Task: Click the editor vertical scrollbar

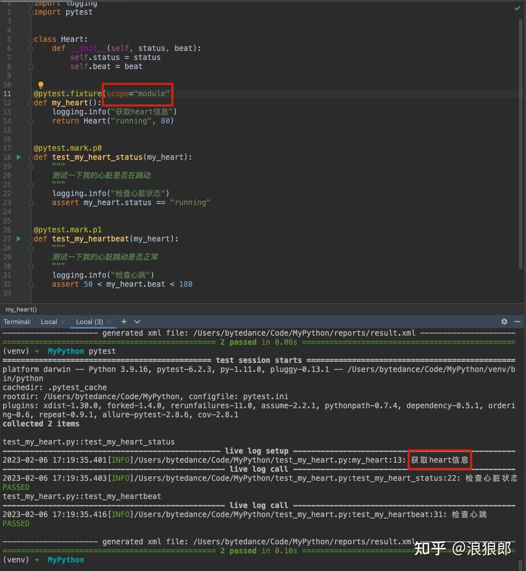Action: coord(522,151)
